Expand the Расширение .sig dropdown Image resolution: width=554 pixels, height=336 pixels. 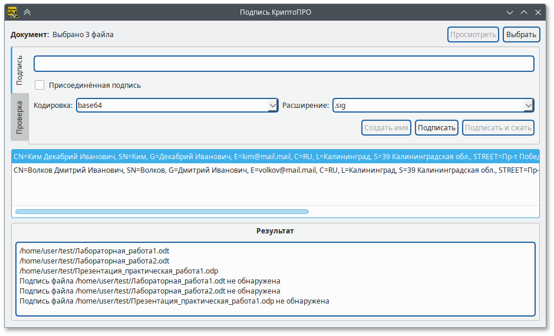[433, 105]
